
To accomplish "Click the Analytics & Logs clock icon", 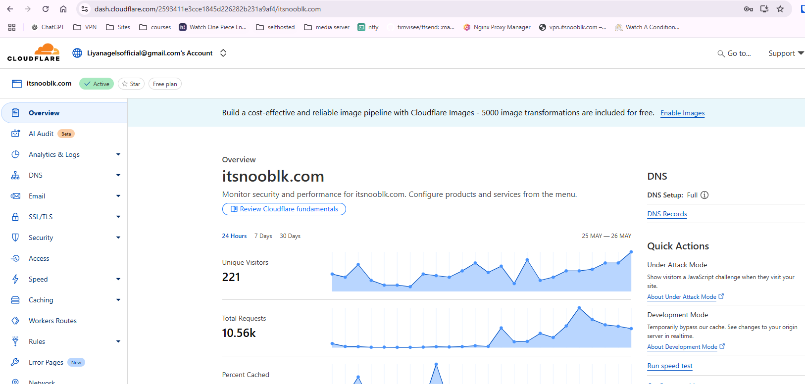I will coord(15,154).
